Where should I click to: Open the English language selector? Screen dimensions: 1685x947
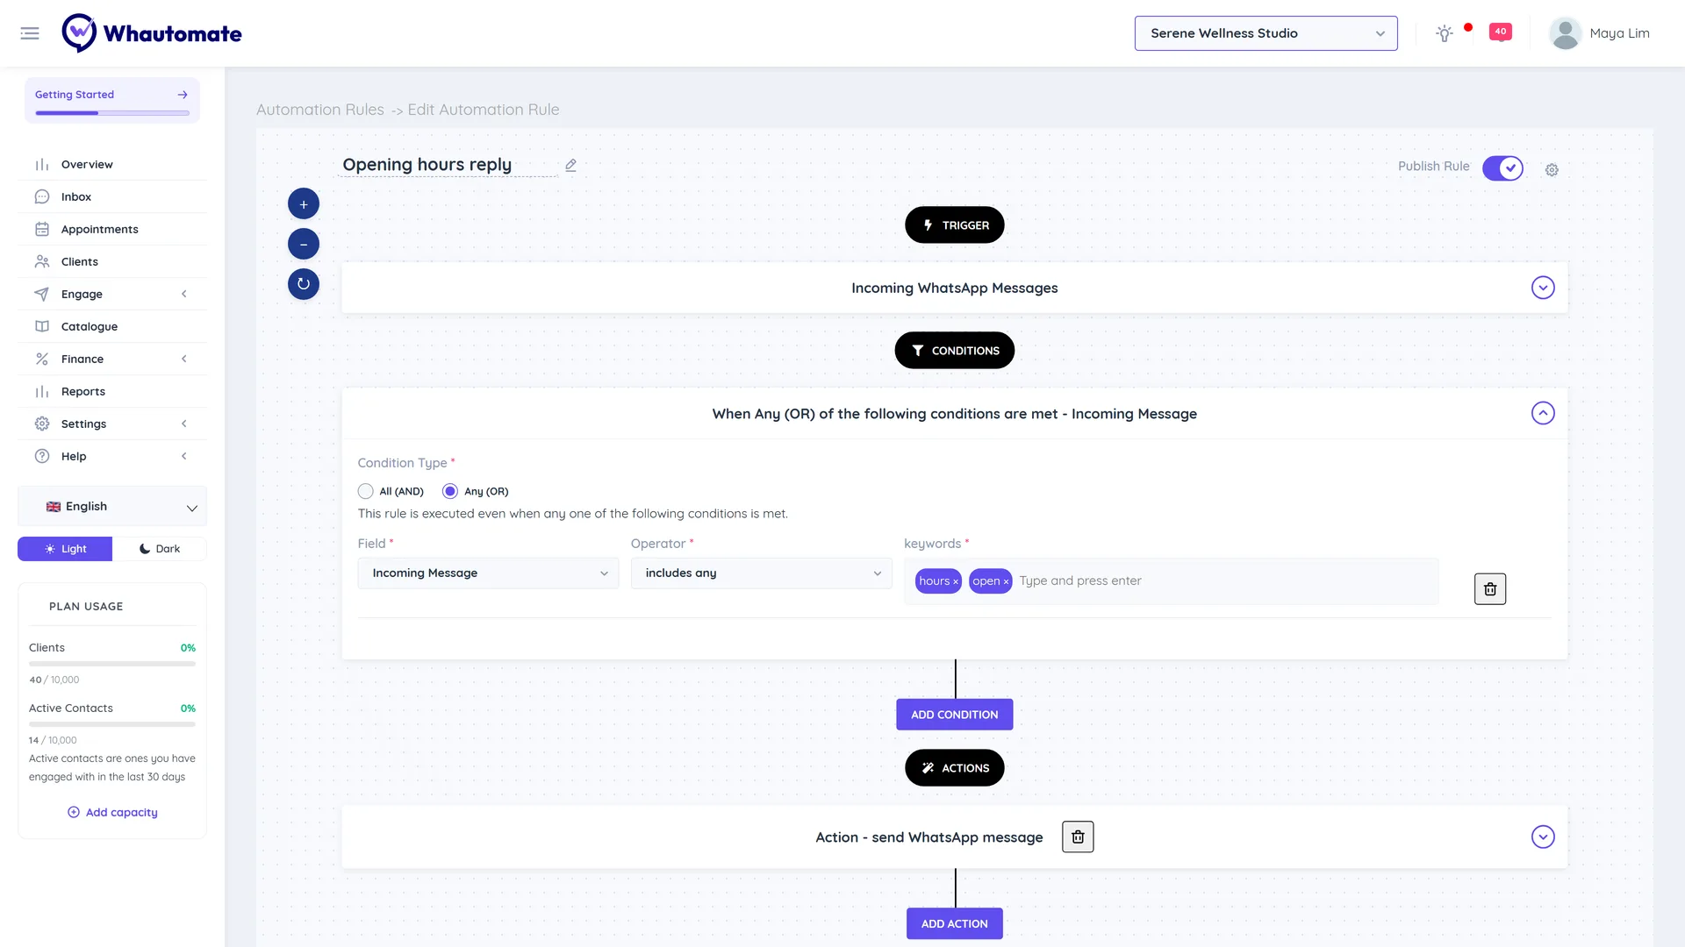pyautogui.click(x=112, y=507)
